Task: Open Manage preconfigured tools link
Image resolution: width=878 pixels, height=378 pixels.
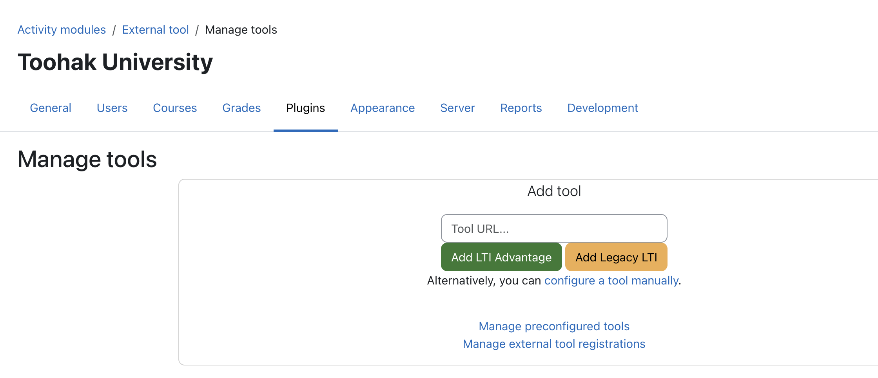Action: (554, 326)
